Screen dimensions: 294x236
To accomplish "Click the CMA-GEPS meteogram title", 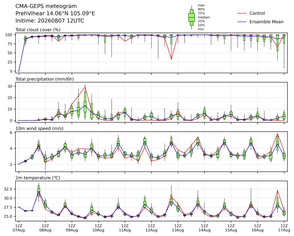I will [46, 6].
